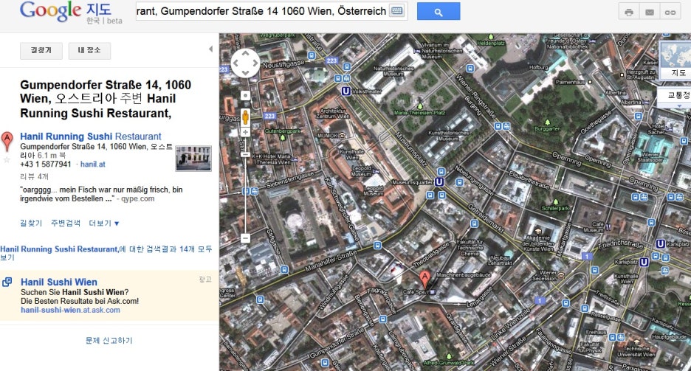The image size is (691, 371).
Task: Pan the map left with the arrow
Action: [236, 63]
